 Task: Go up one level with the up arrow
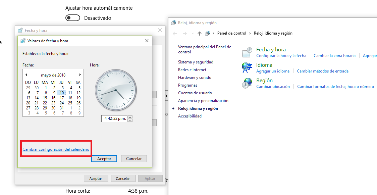coord(200,34)
